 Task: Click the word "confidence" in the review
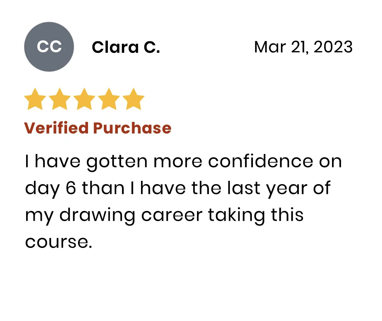[260, 161]
